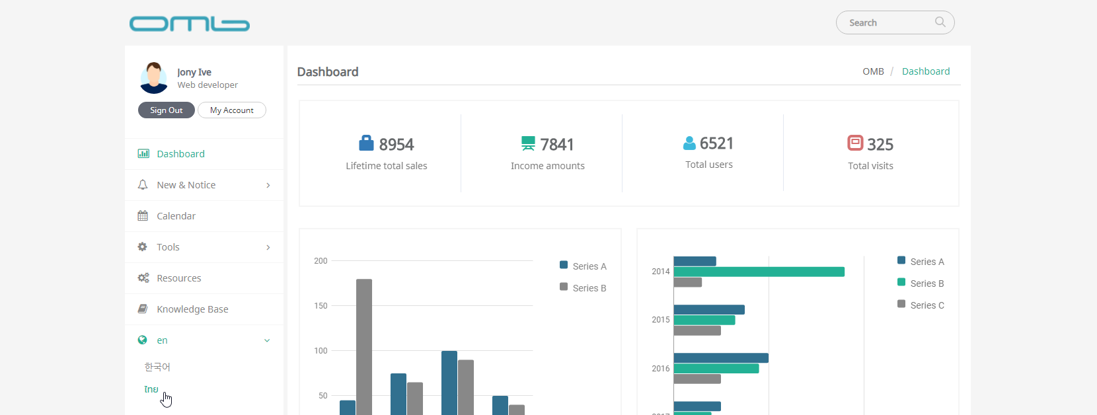
Task: Click the search magnifier icon
Action: pyautogui.click(x=940, y=22)
